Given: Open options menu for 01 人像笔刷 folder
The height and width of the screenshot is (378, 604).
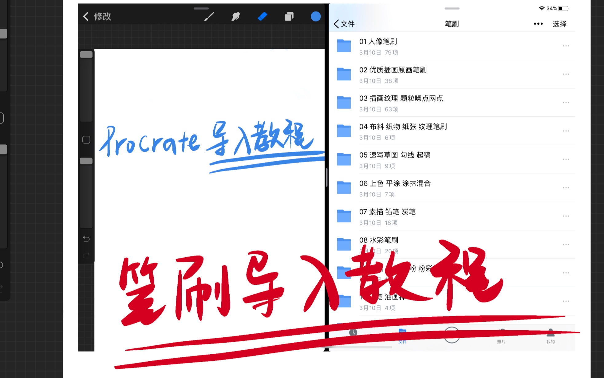Looking at the screenshot, I should [566, 46].
